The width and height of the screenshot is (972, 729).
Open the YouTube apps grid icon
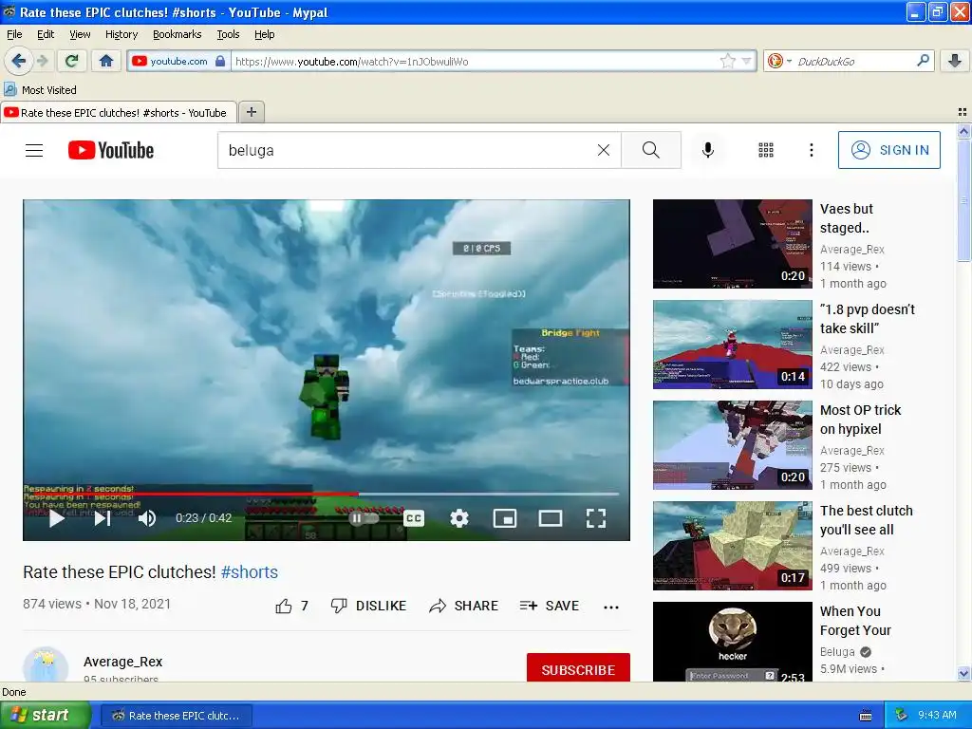[x=766, y=150]
